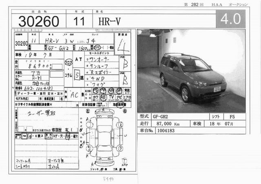Select the inspection date 18年 07月

[221, 124]
